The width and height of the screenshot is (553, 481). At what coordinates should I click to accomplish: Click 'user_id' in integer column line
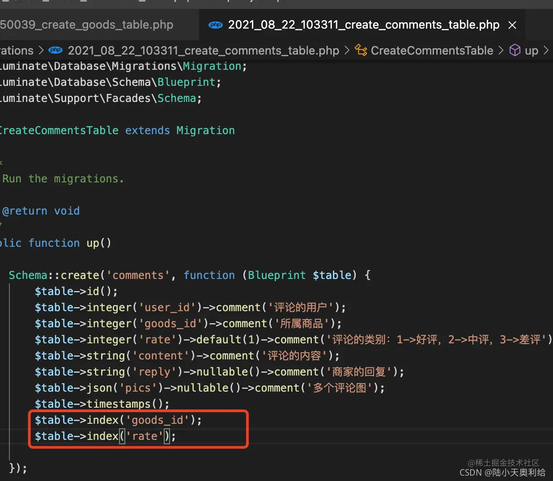[167, 308]
